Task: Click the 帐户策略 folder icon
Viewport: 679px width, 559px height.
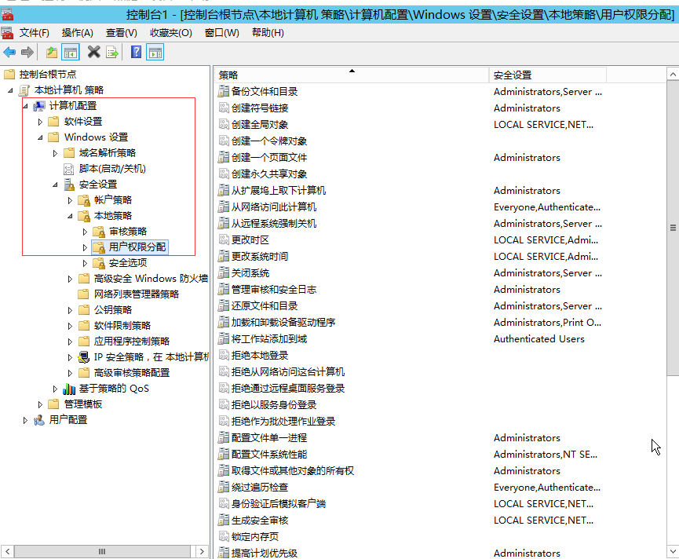Action: [x=84, y=200]
